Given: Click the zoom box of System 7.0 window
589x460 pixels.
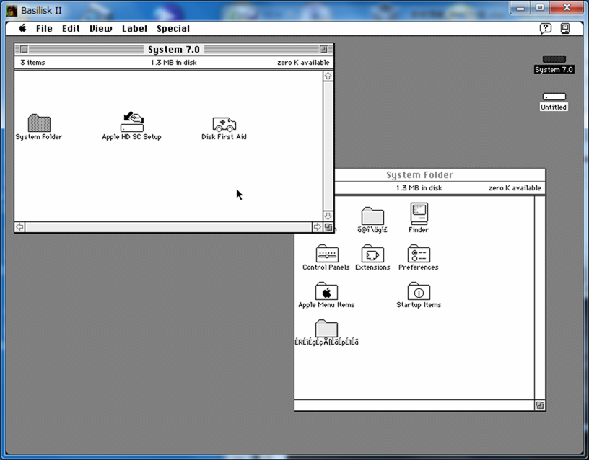Looking at the screenshot, I should (x=323, y=50).
